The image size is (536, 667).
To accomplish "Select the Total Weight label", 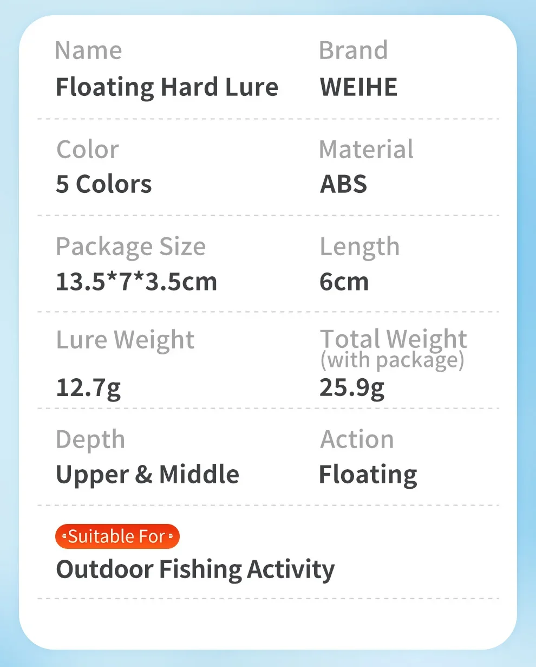I will (x=393, y=339).
